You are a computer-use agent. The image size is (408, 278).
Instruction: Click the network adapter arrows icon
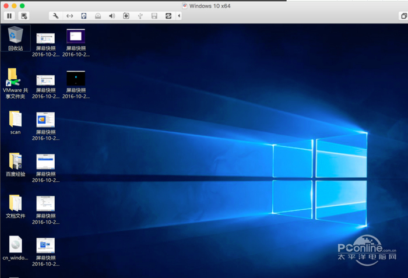click(70, 16)
